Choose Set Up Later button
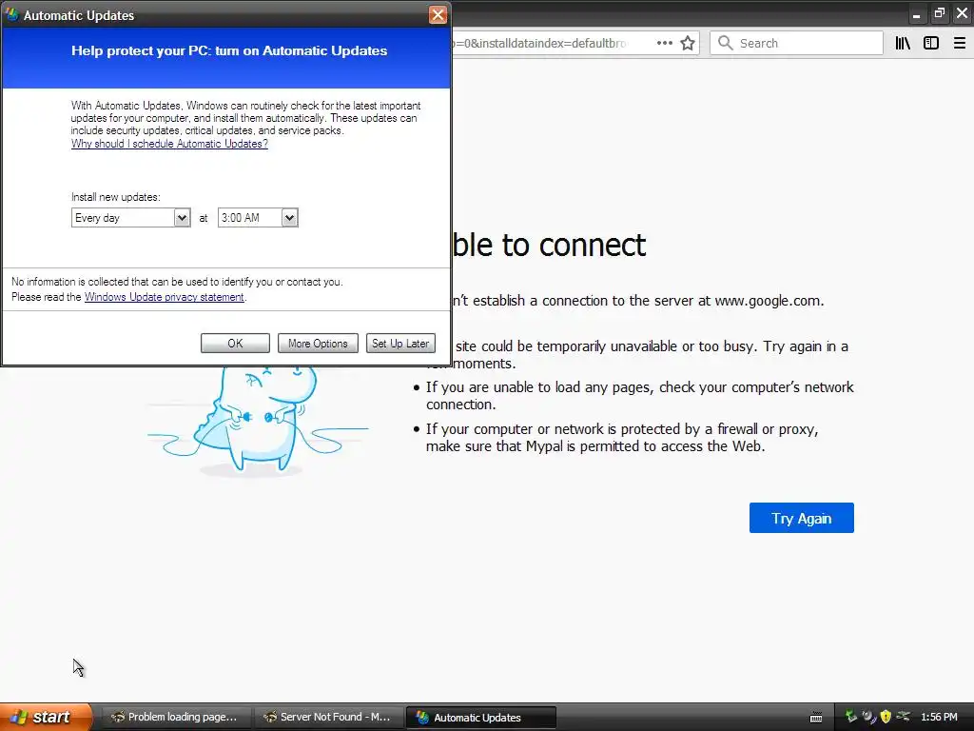This screenshot has height=731, width=974. (x=400, y=343)
